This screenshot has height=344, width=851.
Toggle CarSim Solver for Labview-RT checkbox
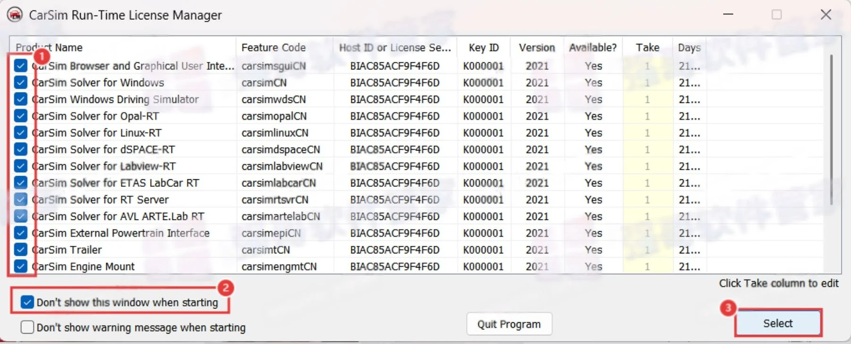(20, 166)
